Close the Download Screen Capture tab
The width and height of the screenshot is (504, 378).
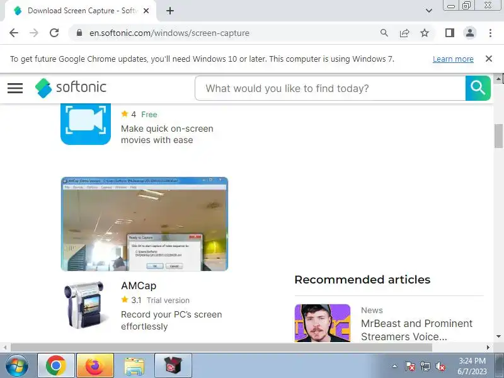pos(146,11)
